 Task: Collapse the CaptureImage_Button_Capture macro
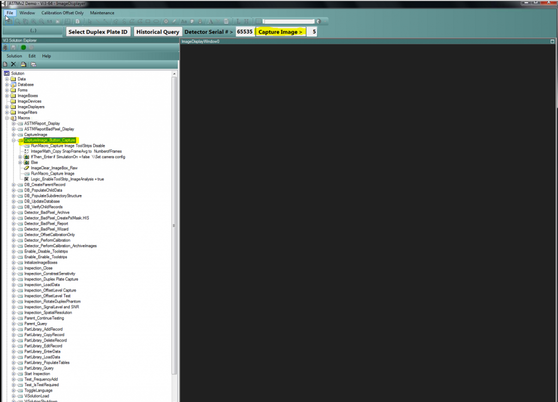14,141
